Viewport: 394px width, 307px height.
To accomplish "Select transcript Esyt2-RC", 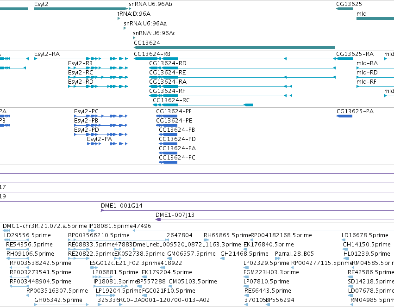I will 81,73.
